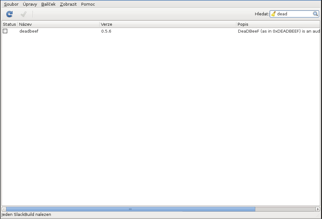322x219 pixels.
Task: Open the Soubor menu
Action: [11, 4]
